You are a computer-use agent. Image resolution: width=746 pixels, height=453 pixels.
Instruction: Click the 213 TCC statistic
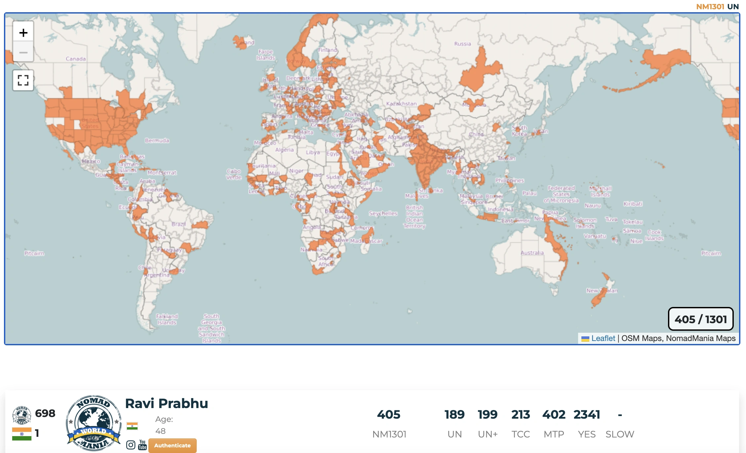click(x=521, y=415)
